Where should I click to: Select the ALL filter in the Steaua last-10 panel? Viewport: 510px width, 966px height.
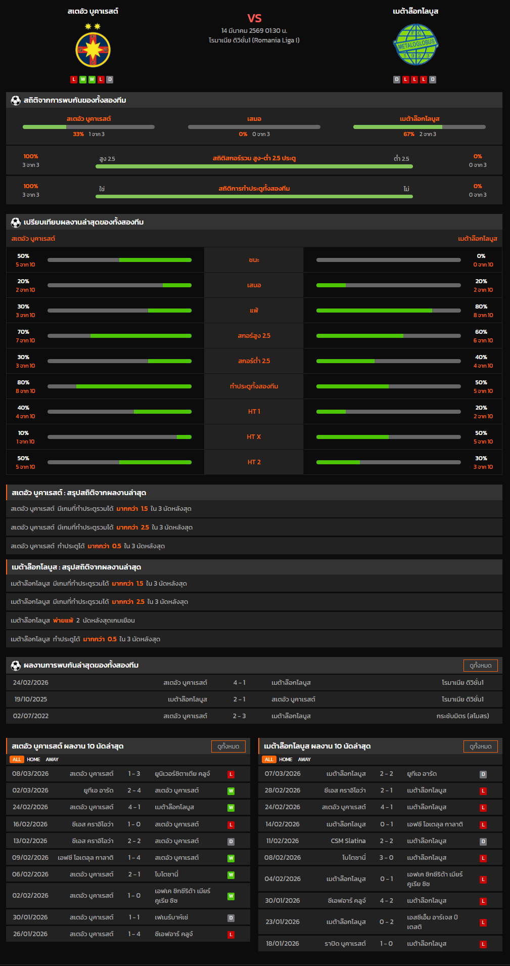[17, 760]
